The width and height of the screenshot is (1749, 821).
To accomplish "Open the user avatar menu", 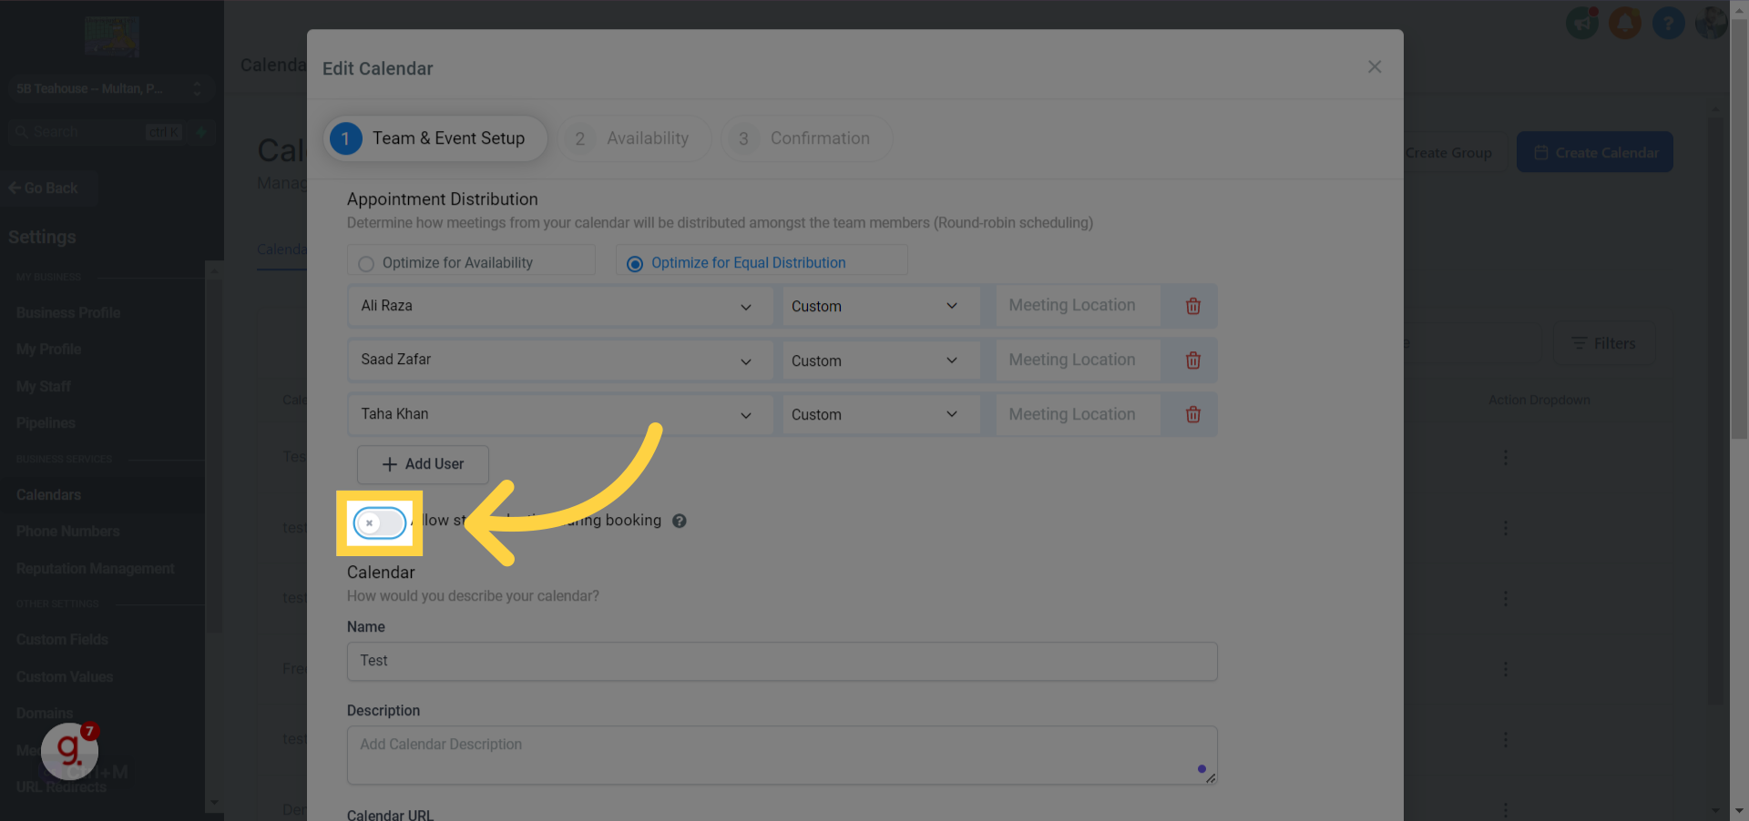I will [x=1711, y=23].
